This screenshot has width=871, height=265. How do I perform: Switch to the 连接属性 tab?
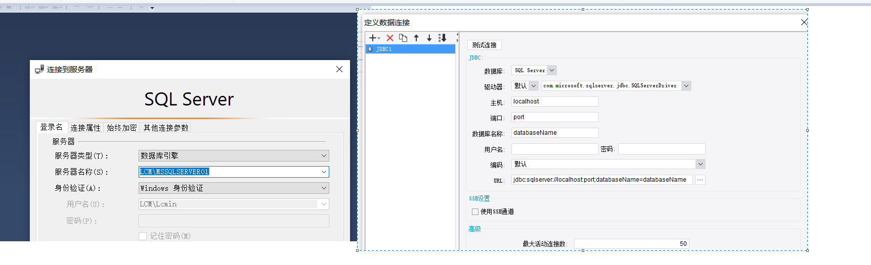(x=85, y=128)
